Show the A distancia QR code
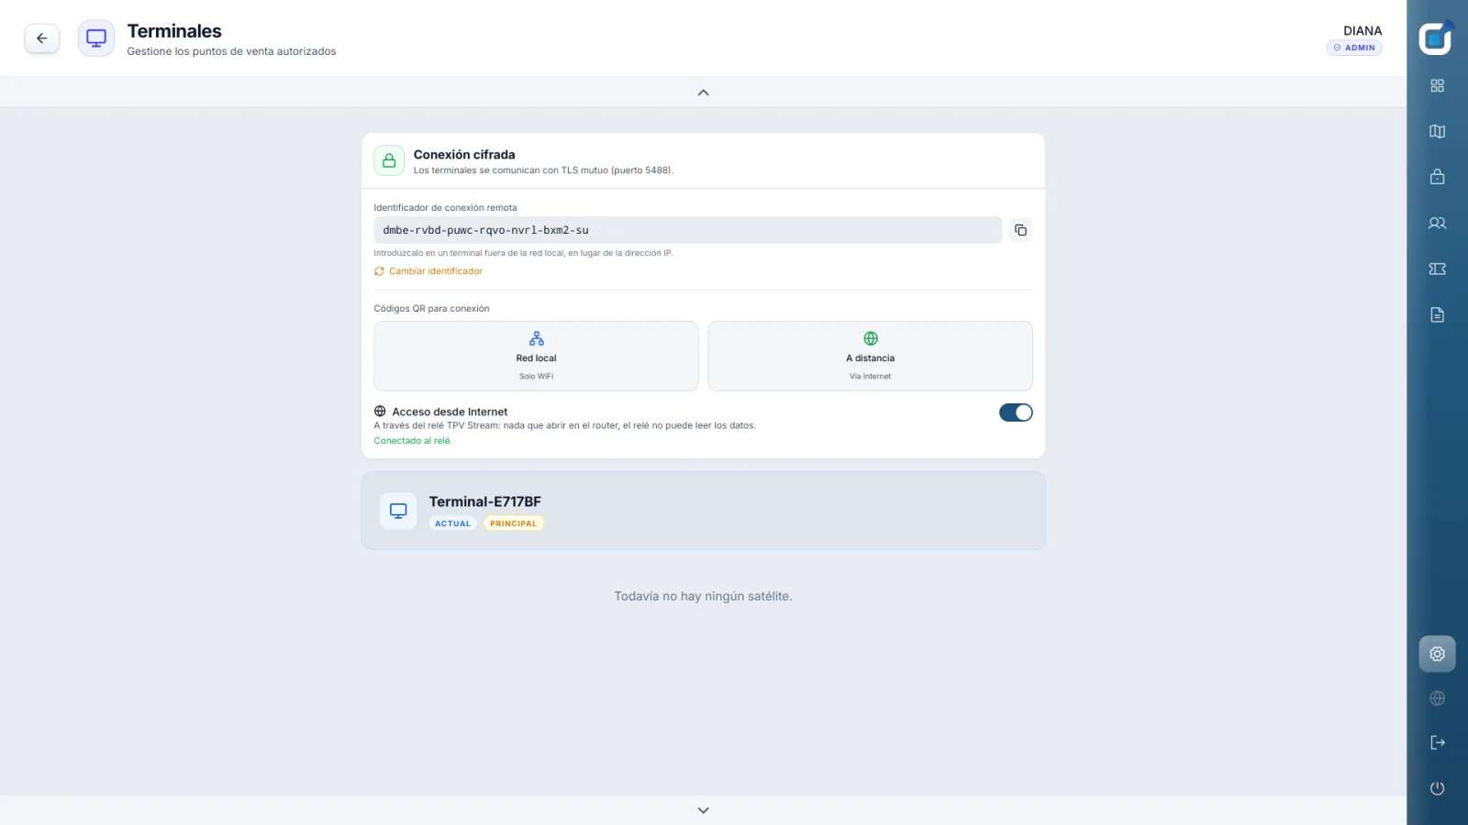The height and width of the screenshot is (825, 1468). click(x=870, y=356)
